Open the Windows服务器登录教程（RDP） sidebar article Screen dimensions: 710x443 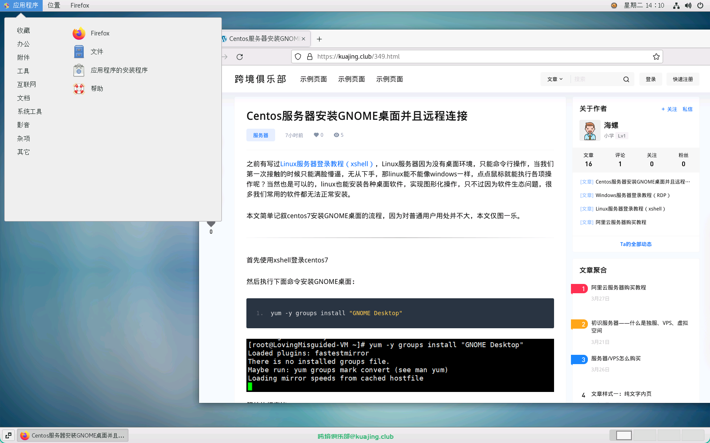(x=633, y=195)
